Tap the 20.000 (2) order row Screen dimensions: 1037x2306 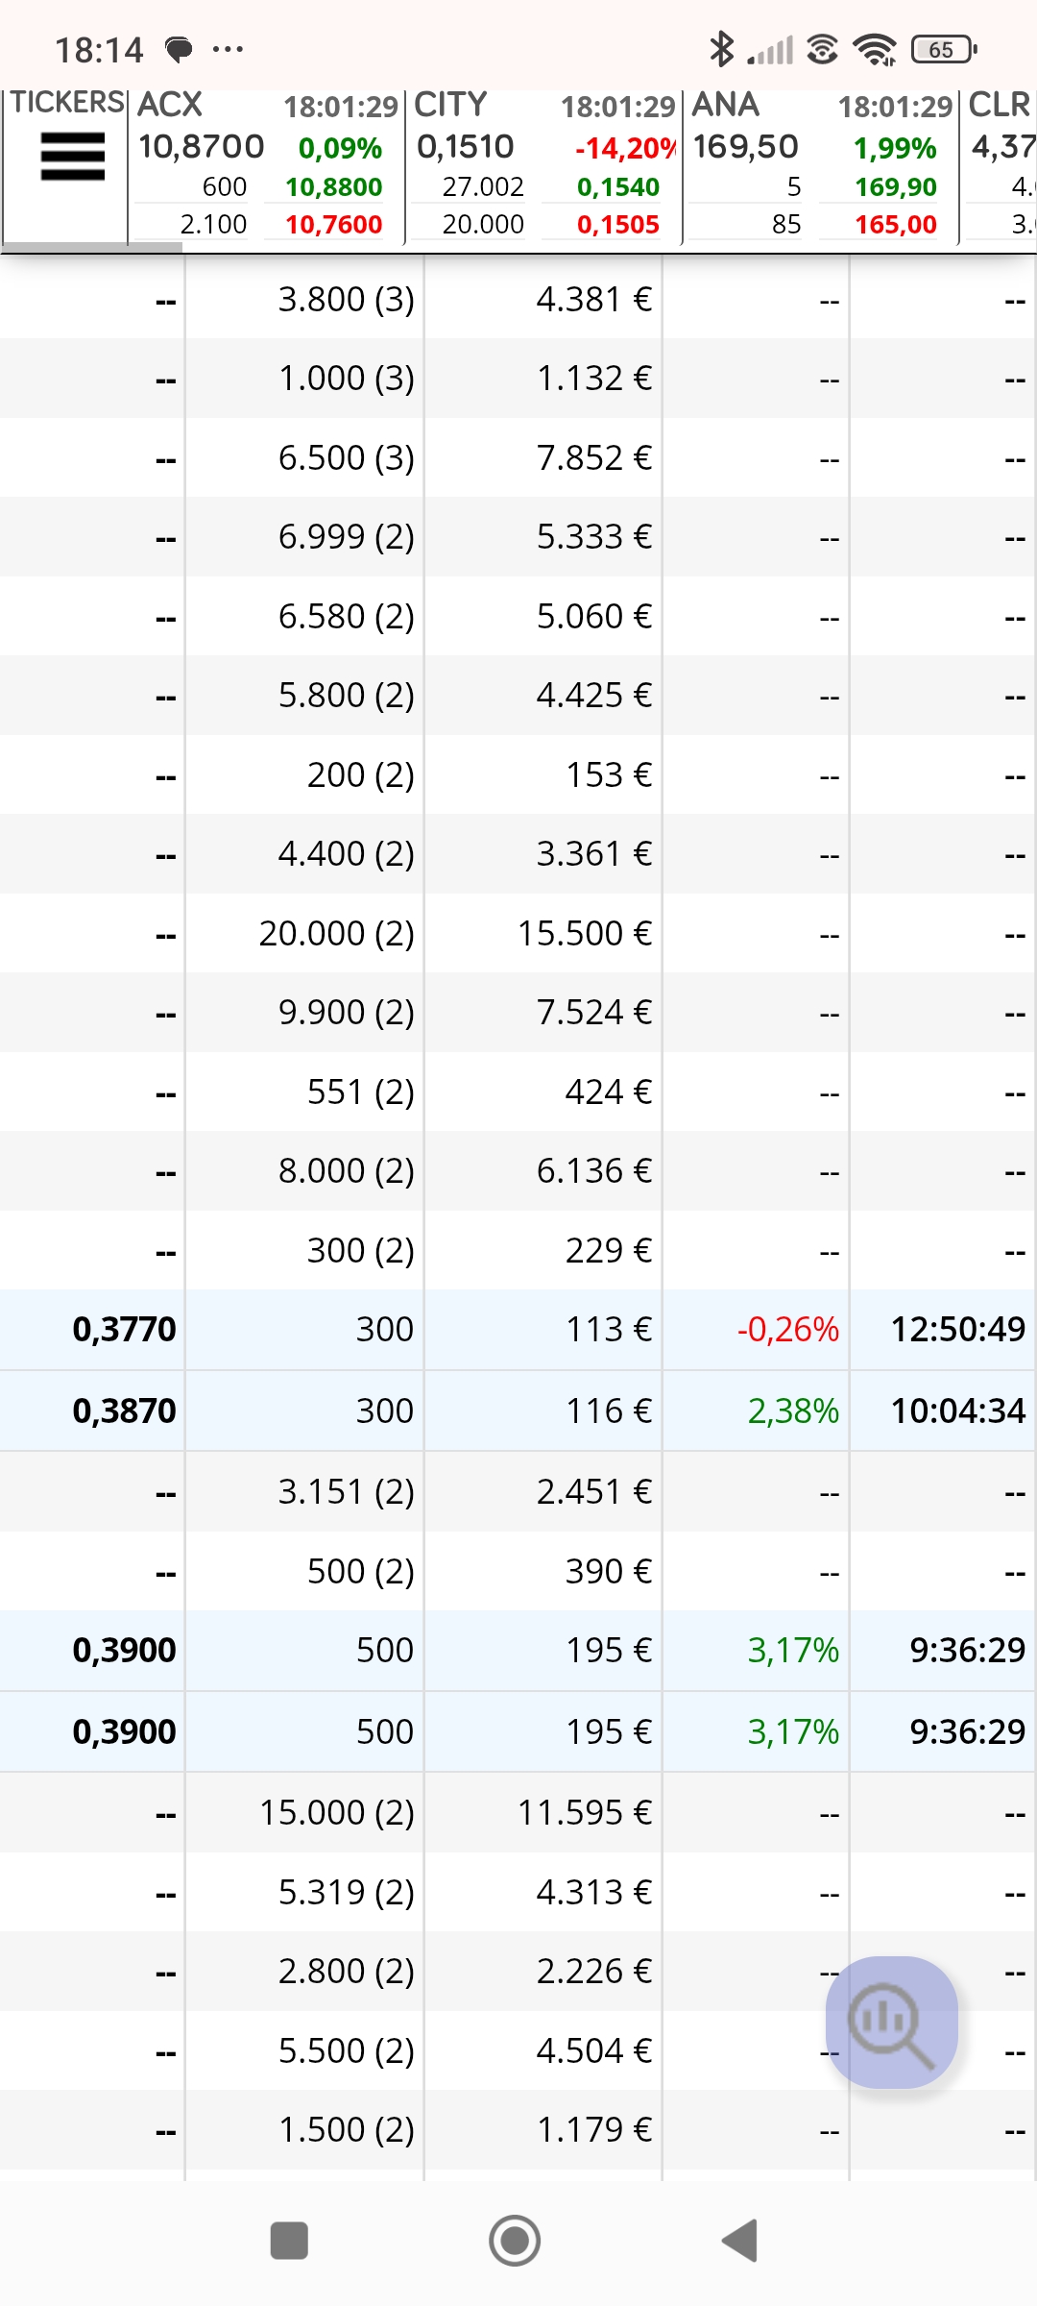click(x=518, y=933)
